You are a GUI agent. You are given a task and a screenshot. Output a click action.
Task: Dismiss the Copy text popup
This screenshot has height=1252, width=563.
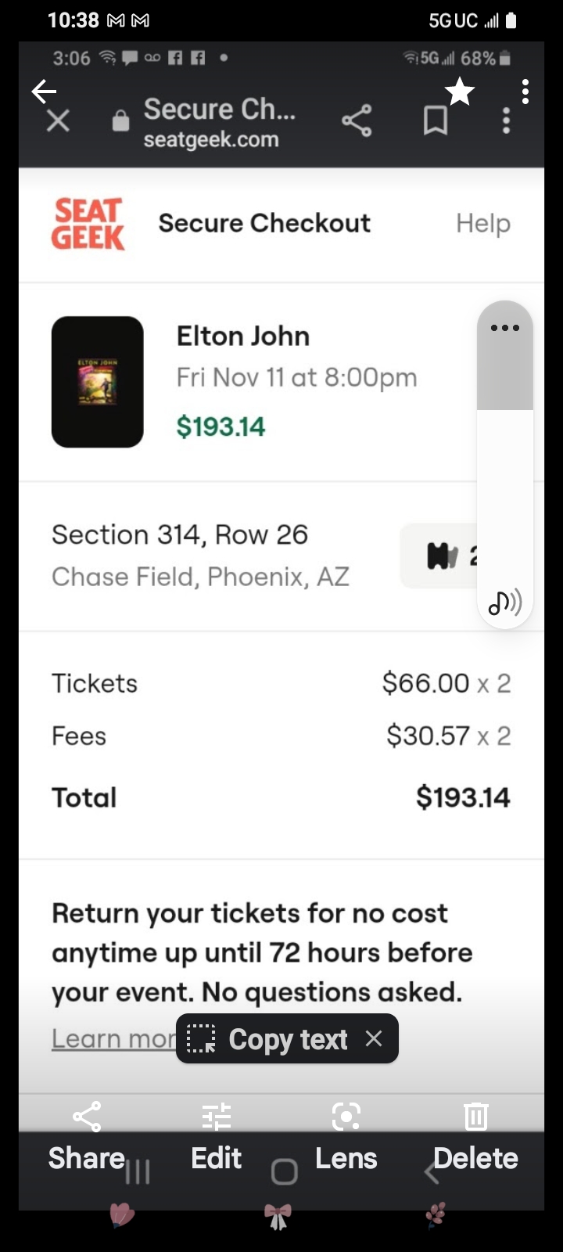pos(374,1038)
